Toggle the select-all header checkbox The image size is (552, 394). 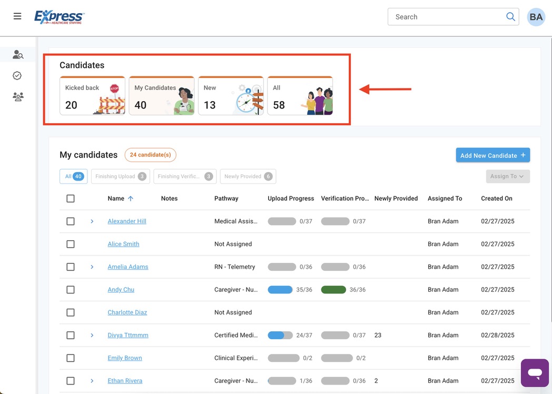[x=71, y=199]
